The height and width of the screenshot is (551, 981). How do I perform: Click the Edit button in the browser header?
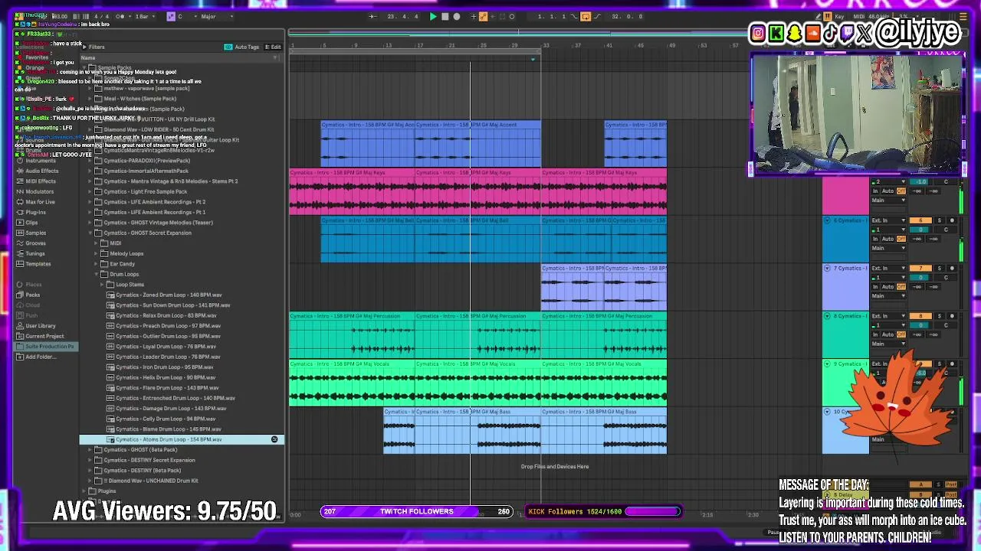(274, 47)
